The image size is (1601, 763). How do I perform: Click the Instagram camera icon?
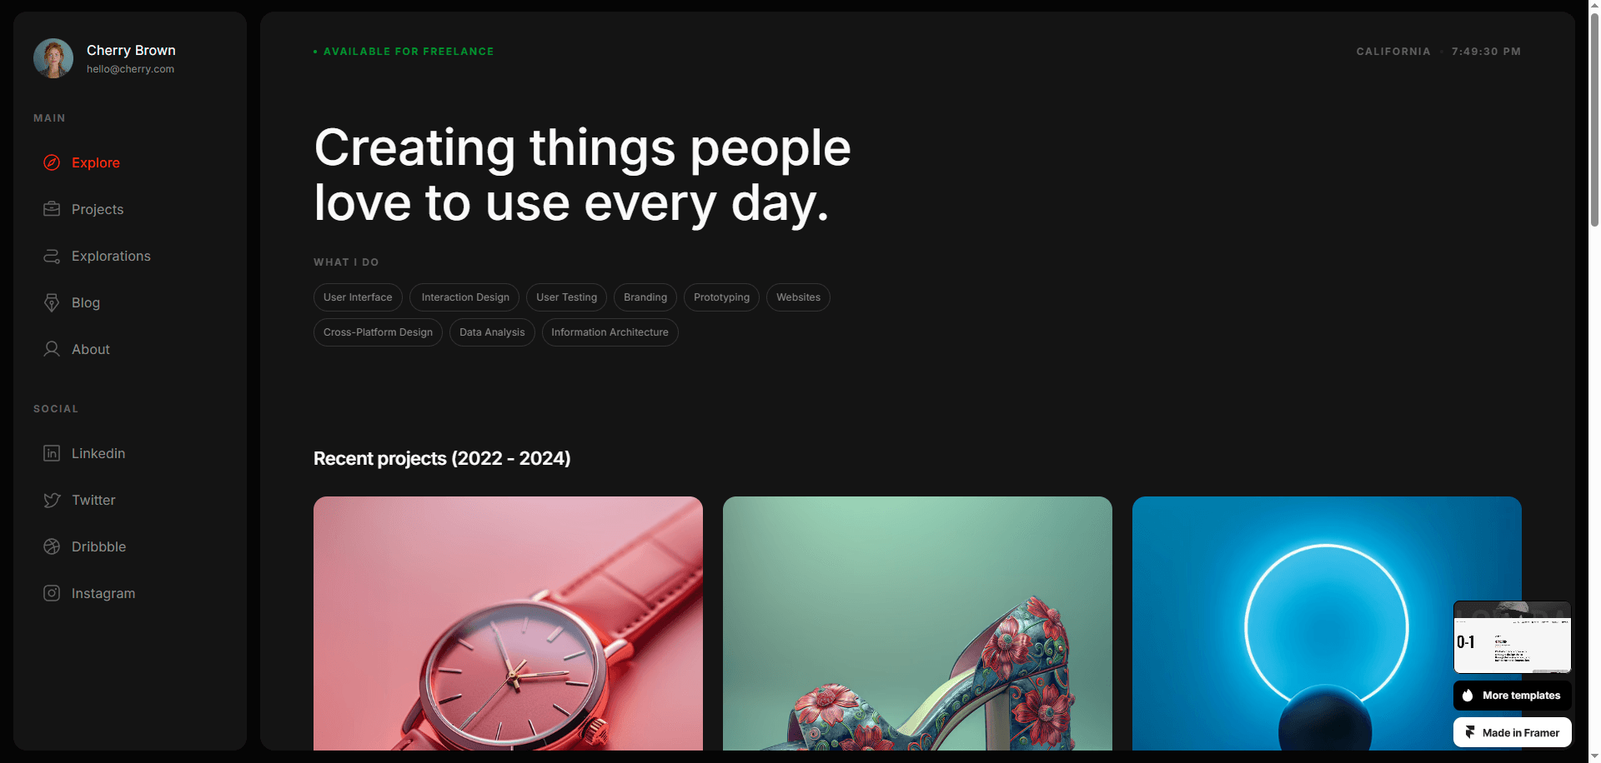point(52,593)
